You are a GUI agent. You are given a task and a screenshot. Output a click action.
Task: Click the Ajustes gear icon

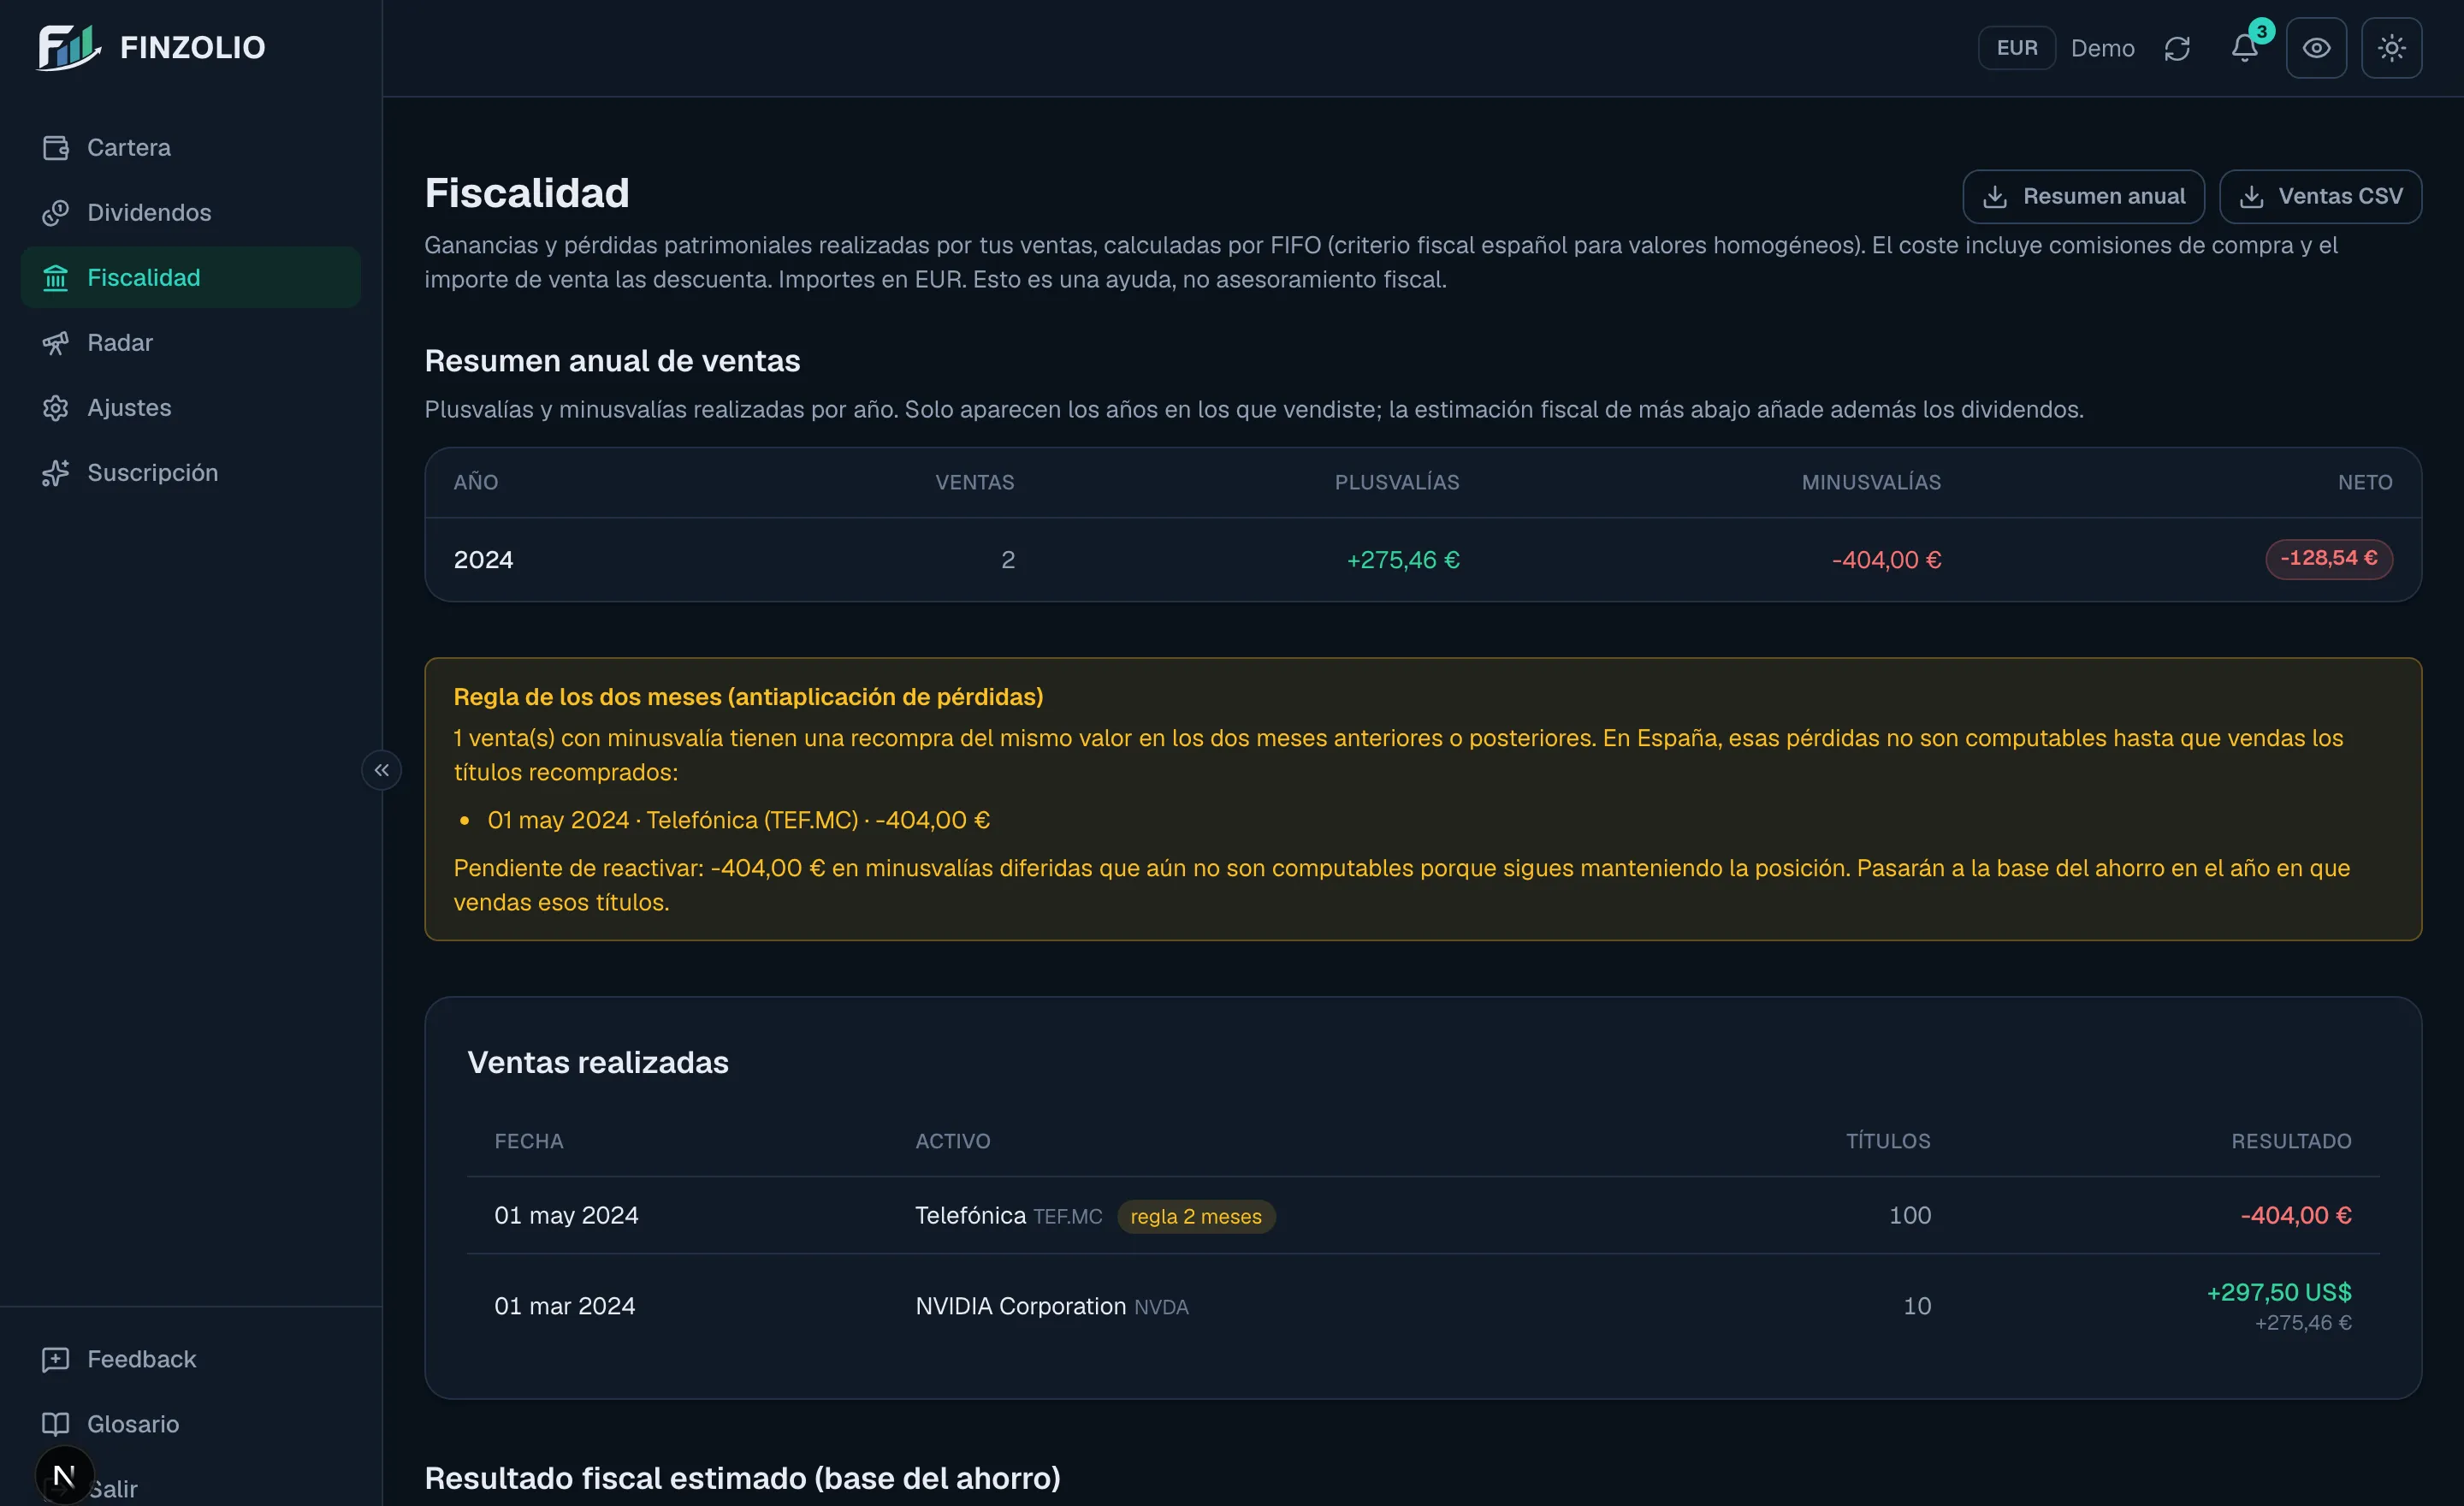[x=56, y=407]
